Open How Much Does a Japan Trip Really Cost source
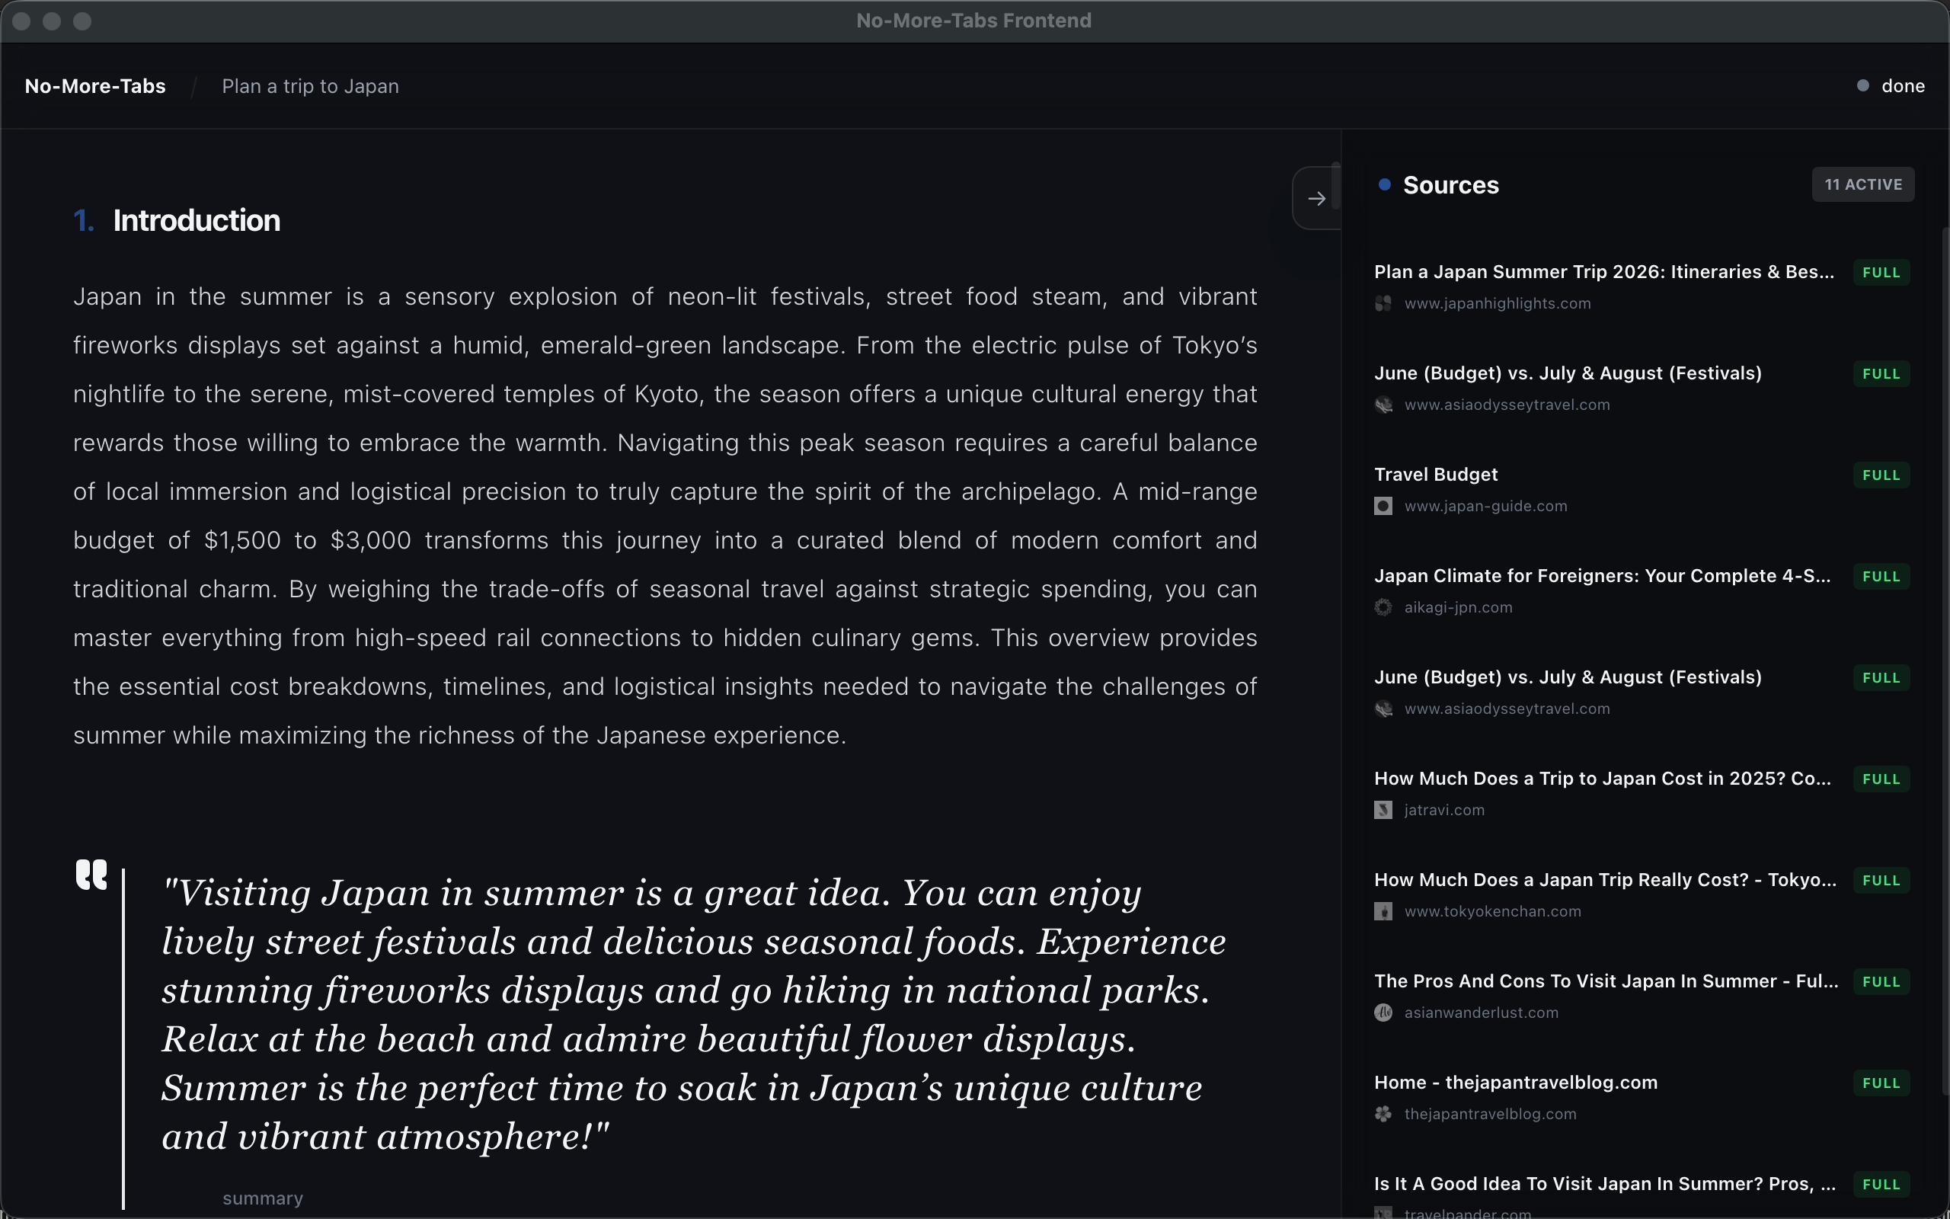This screenshot has width=1950, height=1219. click(x=1604, y=881)
